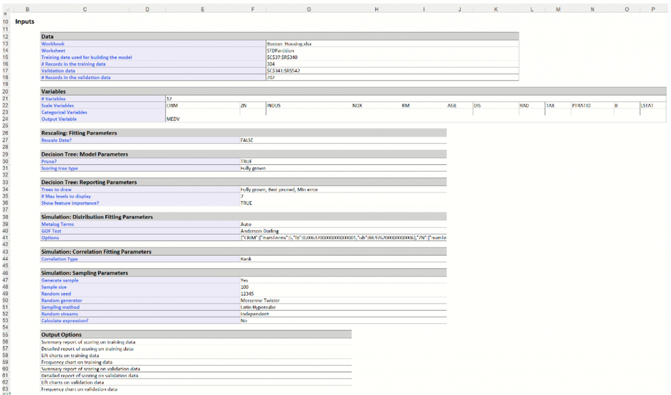Select column G header
Viewport: 671px width, 395px height.
[309, 9]
